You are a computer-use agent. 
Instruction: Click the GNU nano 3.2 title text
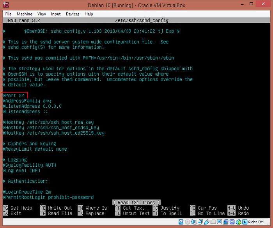coord(24,20)
